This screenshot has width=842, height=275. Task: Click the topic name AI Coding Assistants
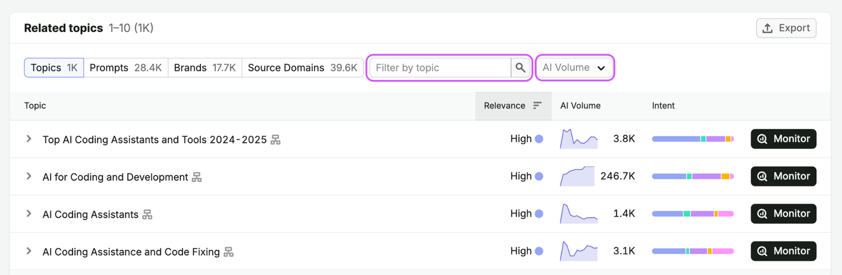pyautogui.click(x=91, y=215)
